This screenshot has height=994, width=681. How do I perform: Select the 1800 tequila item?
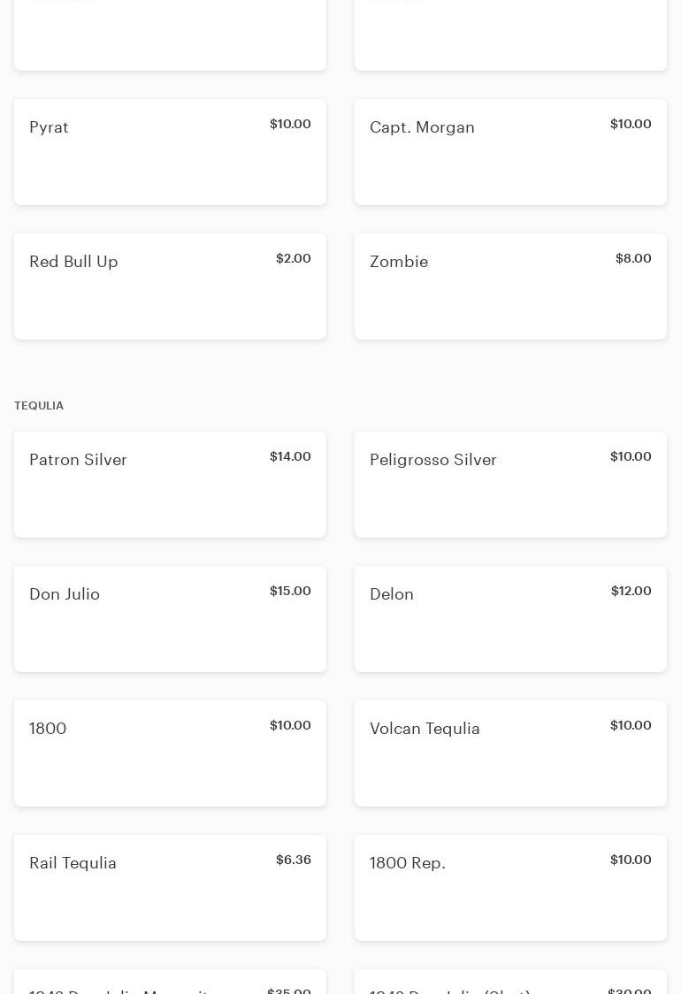tap(170, 753)
